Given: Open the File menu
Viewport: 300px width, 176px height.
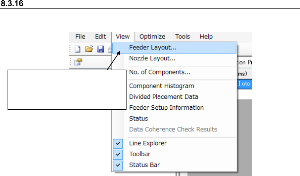Looking at the screenshot, I should pyautogui.click(x=80, y=37).
